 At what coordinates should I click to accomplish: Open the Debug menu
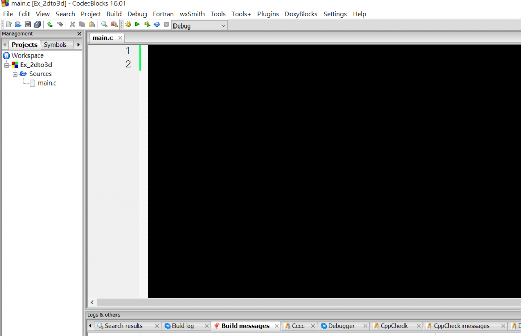point(137,14)
